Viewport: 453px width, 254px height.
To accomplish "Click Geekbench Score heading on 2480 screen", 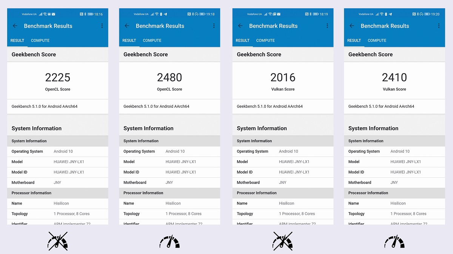I will tap(146, 54).
